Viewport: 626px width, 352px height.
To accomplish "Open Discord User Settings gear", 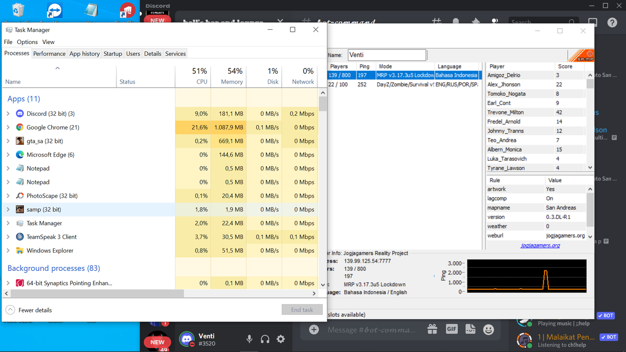I will [281, 339].
